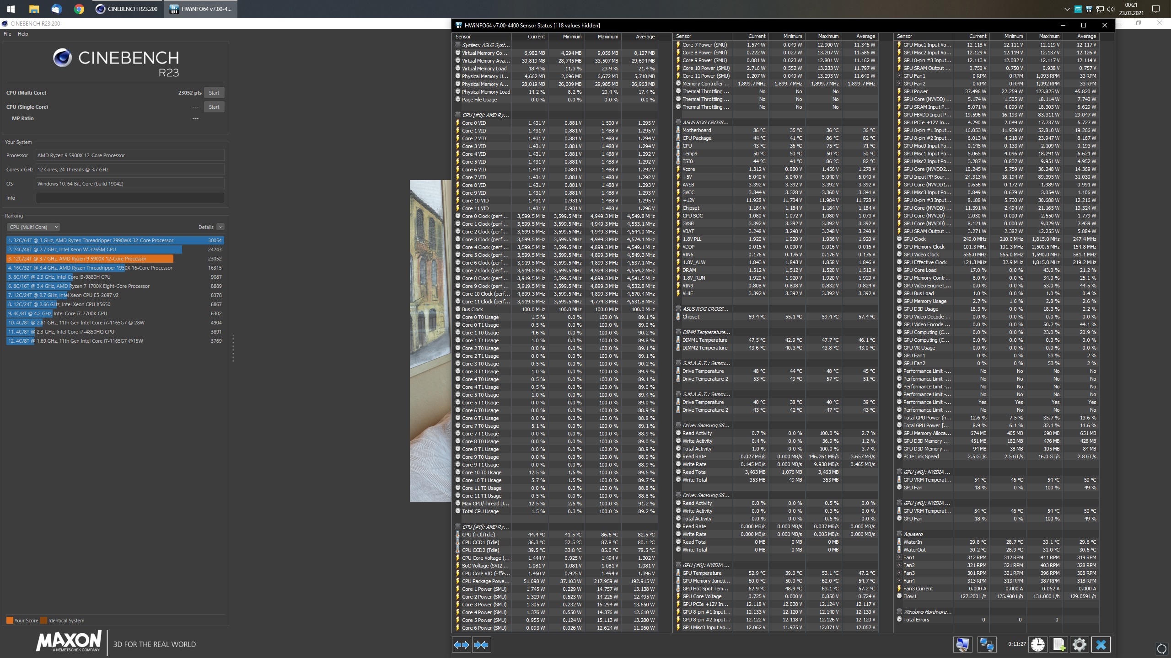Viewport: 1171px width, 658px height.
Task: Switch to the HWiNFO64 taskbar tab
Action: 201,9
